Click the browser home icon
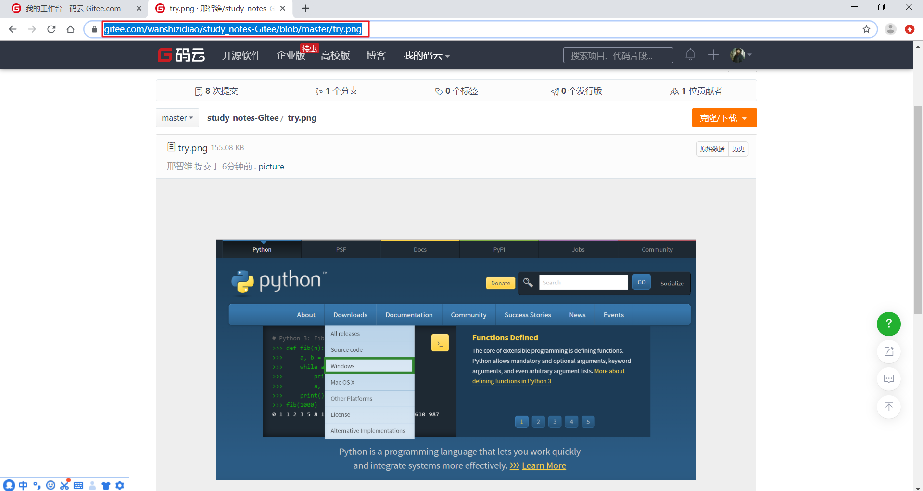This screenshot has width=923, height=491. pos(71,29)
